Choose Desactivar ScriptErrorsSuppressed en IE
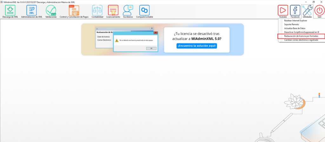The width and height of the screenshot is (325, 142). click(302, 32)
